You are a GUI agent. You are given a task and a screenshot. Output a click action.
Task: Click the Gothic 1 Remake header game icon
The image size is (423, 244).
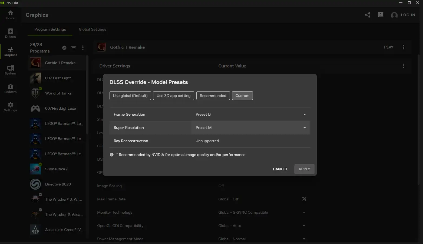(101, 47)
